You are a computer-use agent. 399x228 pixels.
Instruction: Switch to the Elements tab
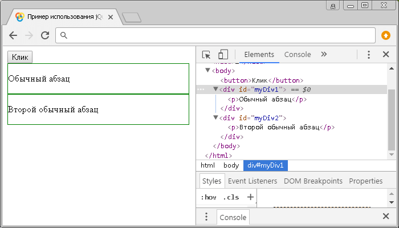pyautogui.click(x=259, y=55)
